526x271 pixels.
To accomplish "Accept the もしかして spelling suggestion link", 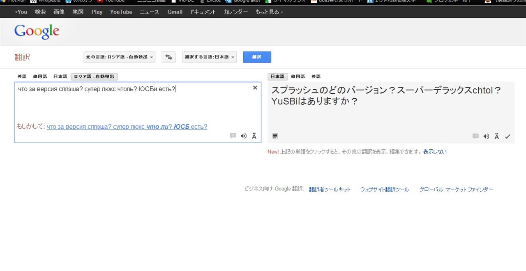I will 127,127.
